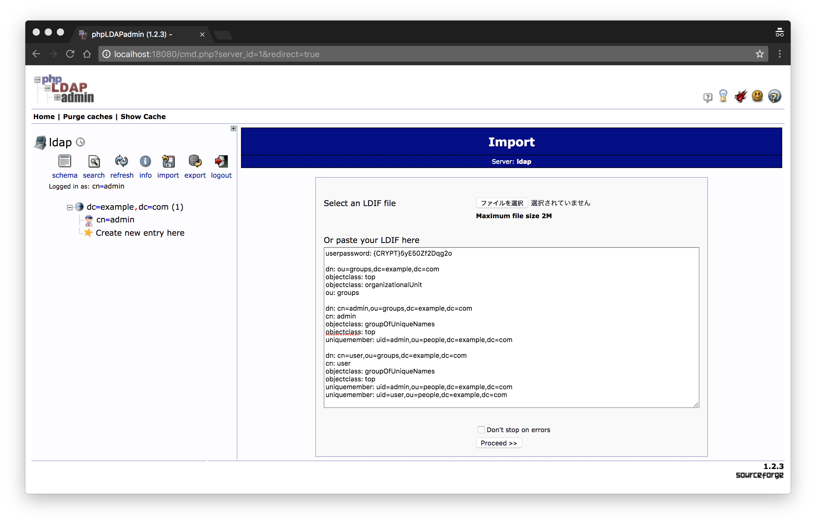Click Create new entry here
The image size is (816, 524).
point(140,233)
